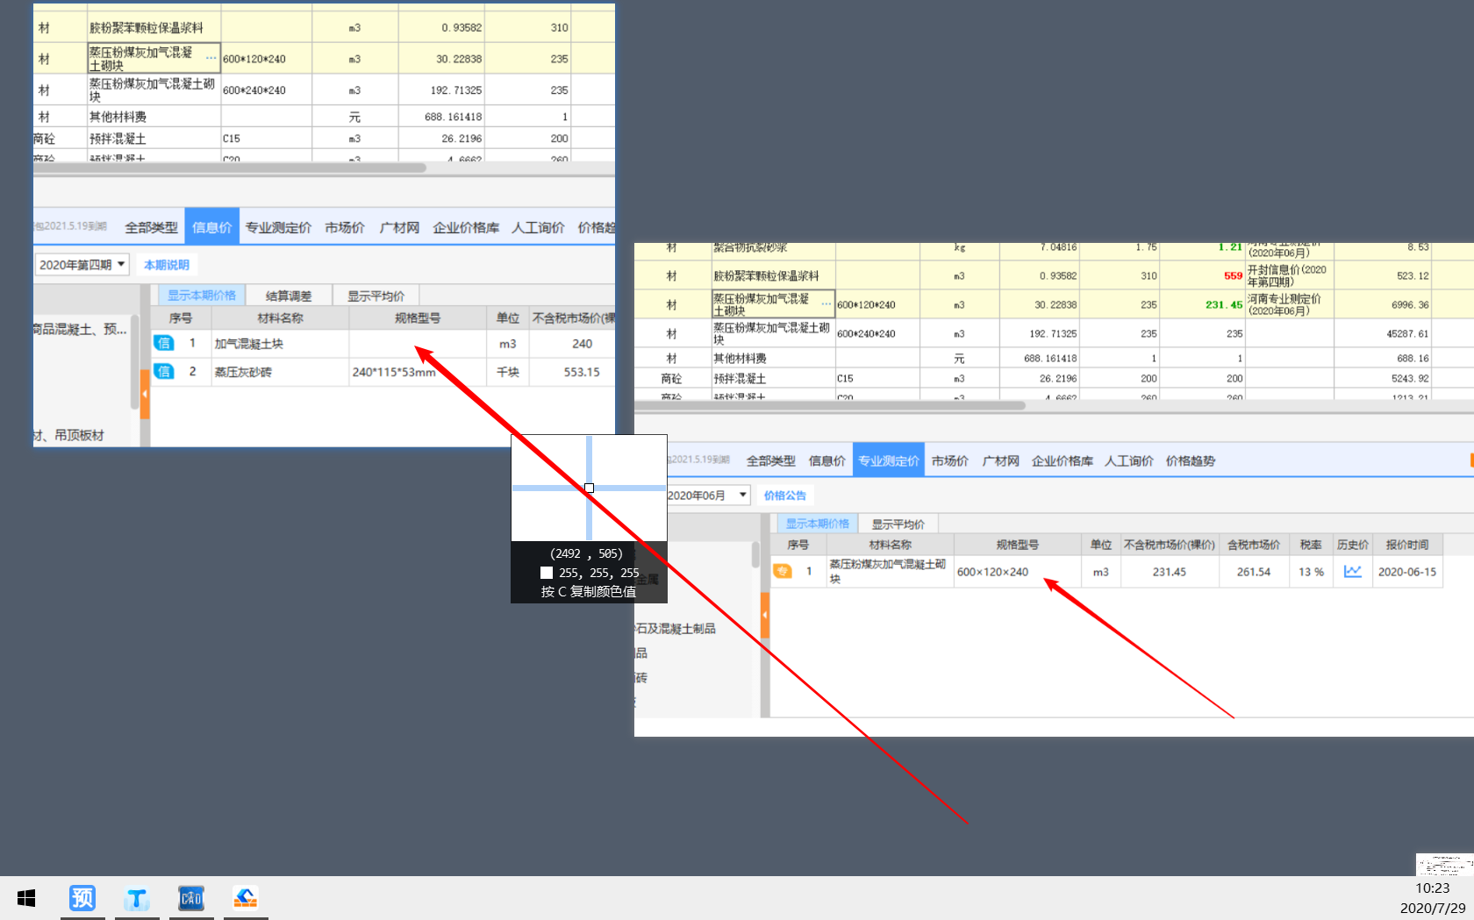Viewport: 1474px width, 920px height.
Task: Switch to 信息价 tab in 2020年06月 window
Action: 826,461
